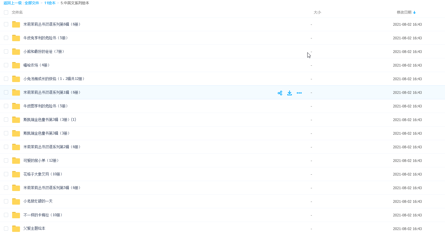Go to 全部文件 in breadcrumb
The image size is (445, 234).
[32, 3]
